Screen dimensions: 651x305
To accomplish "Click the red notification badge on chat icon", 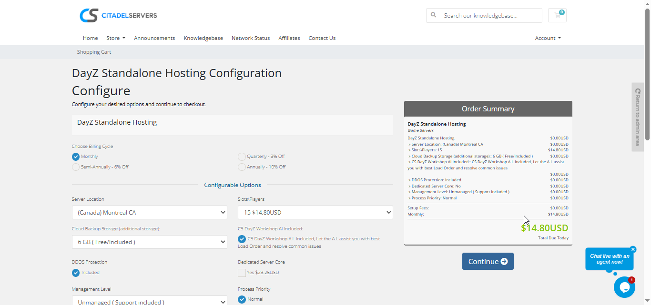I will click(x=631, y=280).
